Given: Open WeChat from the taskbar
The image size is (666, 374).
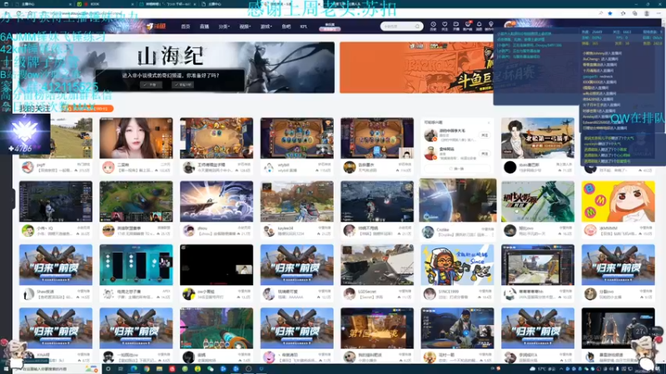Looking at the screenshot, I should [211, 369].
